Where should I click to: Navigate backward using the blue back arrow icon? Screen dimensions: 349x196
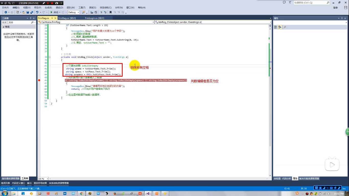(6, 12)
